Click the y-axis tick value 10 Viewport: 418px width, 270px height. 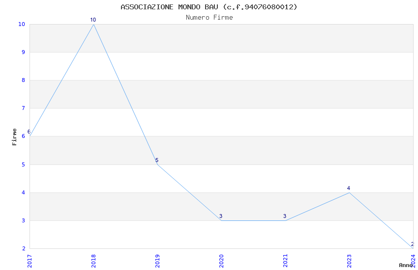click(x=22, y=24)
